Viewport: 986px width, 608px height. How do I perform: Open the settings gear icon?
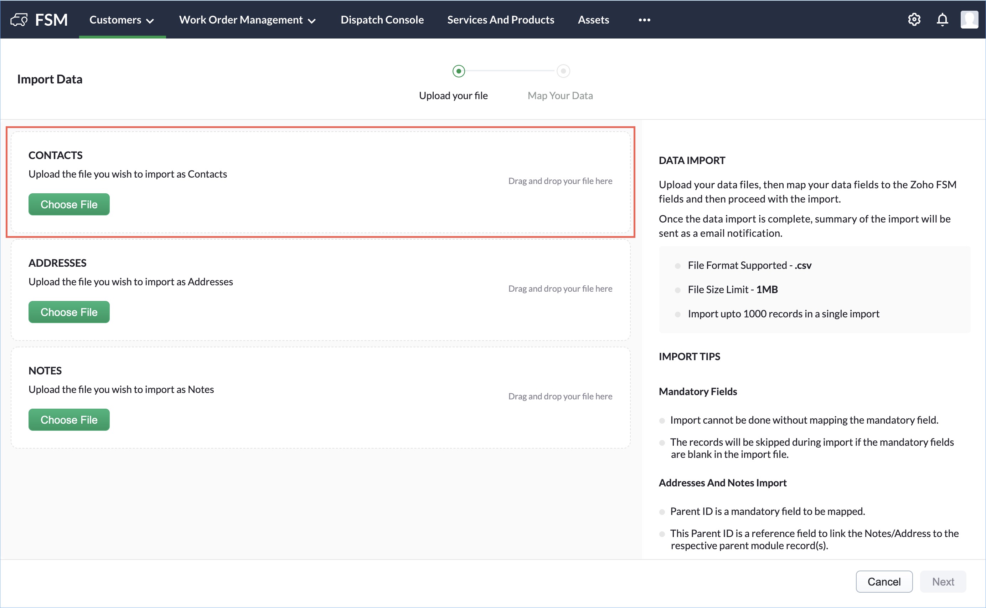pos(914,20)
